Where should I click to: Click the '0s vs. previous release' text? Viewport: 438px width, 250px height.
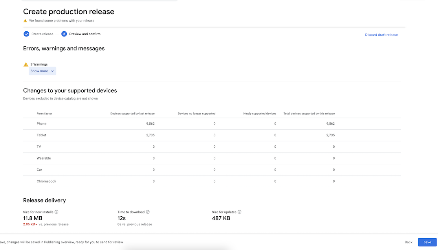pos(135,225)
